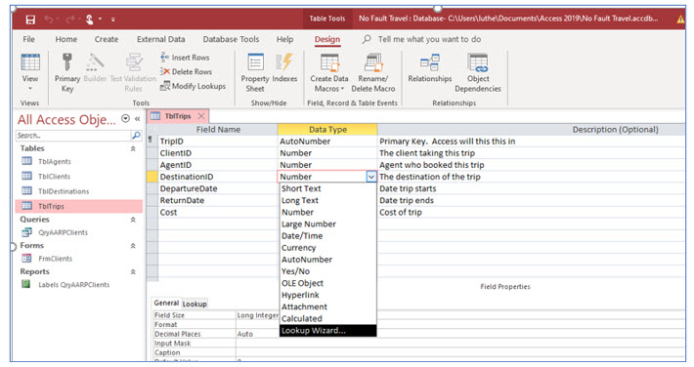Choose Large Number data type

(328, 224)
